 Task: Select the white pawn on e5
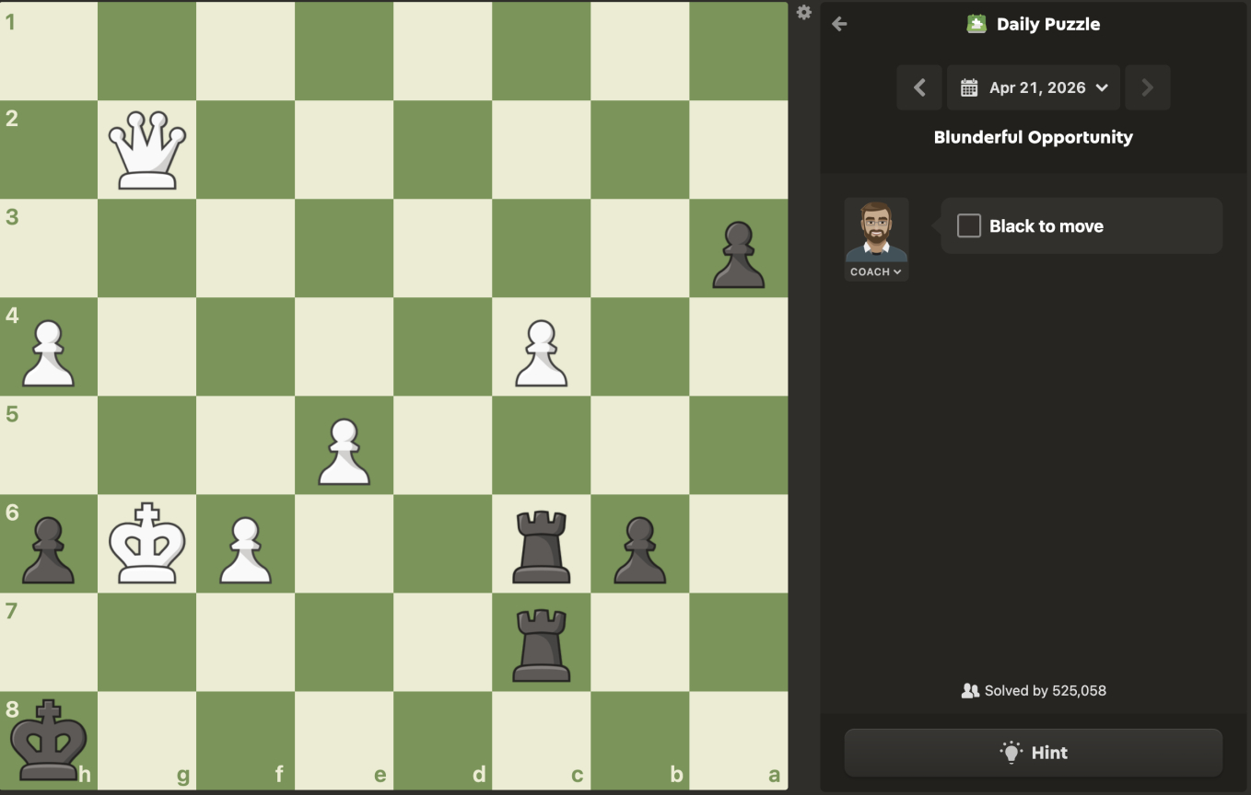[345, 452]
